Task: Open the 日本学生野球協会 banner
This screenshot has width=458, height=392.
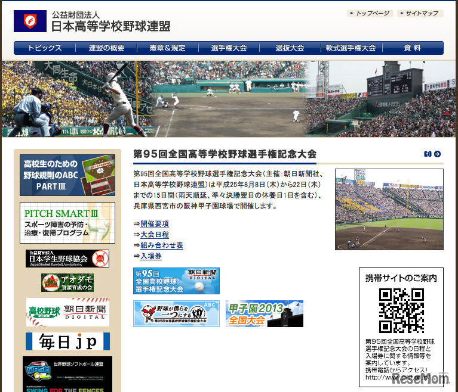Action: coord(67,259)
